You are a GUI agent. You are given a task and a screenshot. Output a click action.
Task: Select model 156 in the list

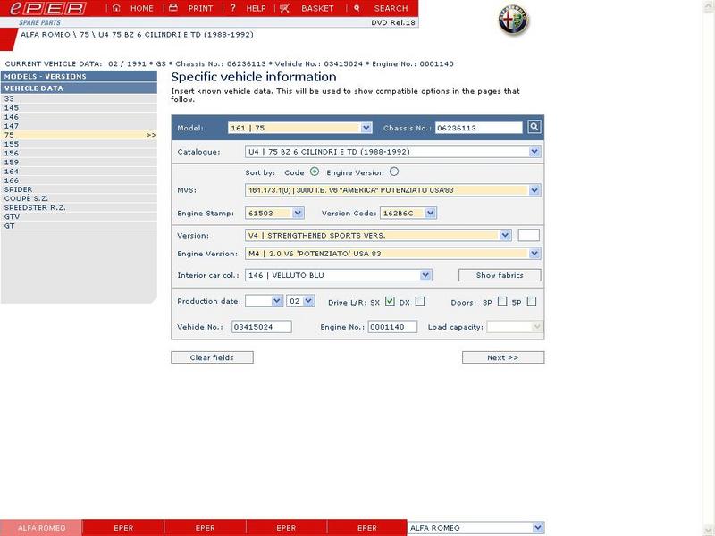(x=79, y=153)
